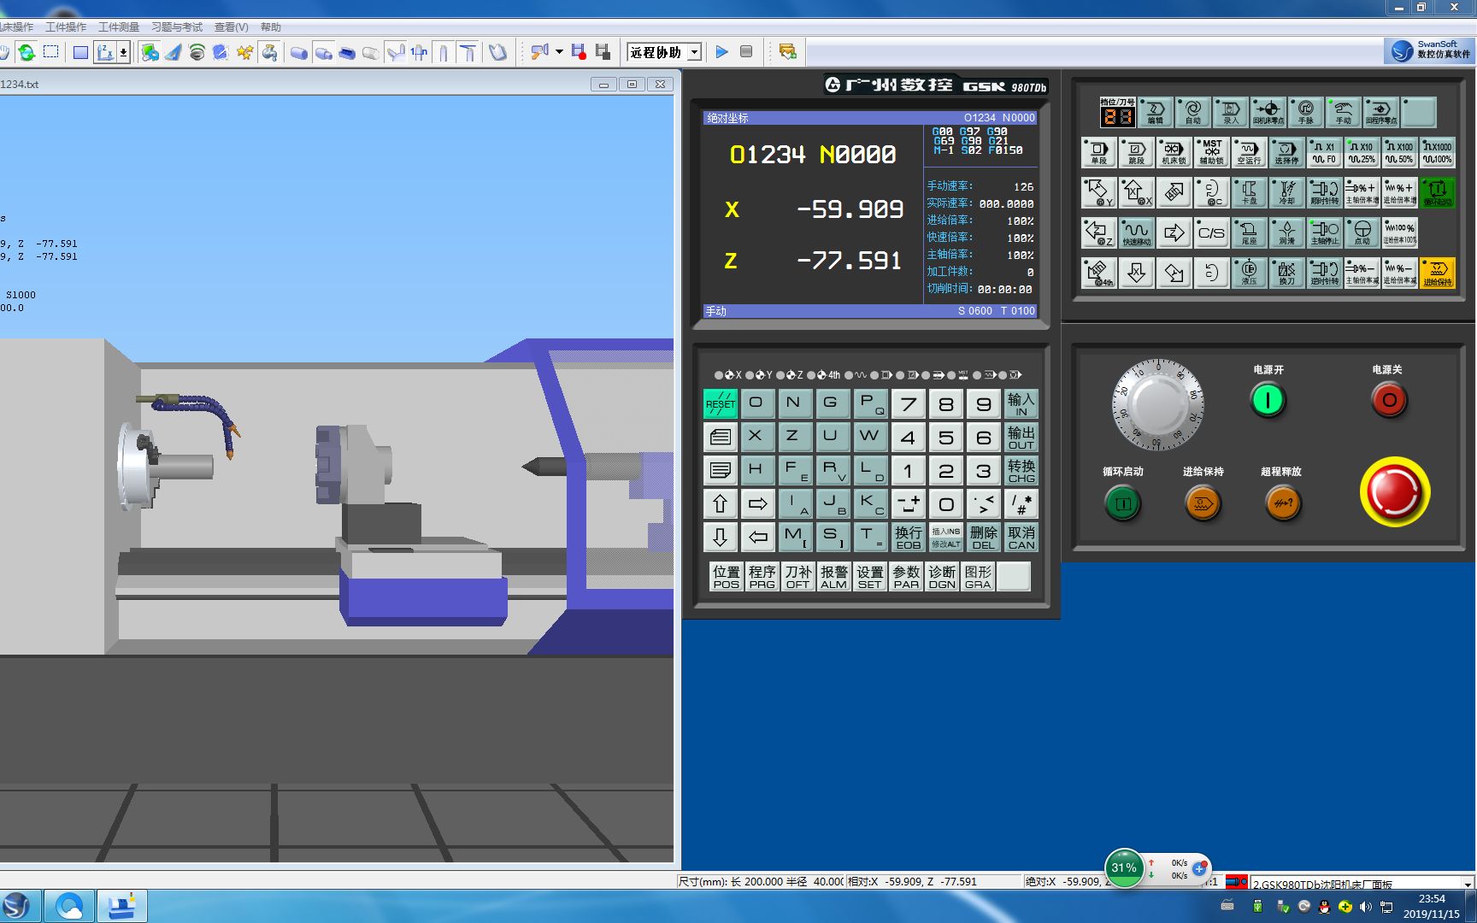Screen dimensions: 1477x923
Task: Toggle the 机床锁 machine lock key
Action: coord(1174,152)
